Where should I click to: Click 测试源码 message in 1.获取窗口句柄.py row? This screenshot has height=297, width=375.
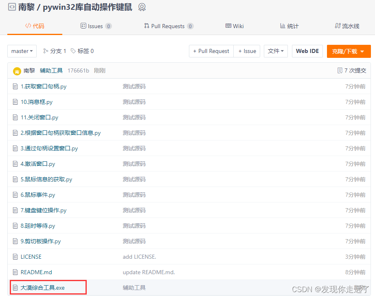134,86
